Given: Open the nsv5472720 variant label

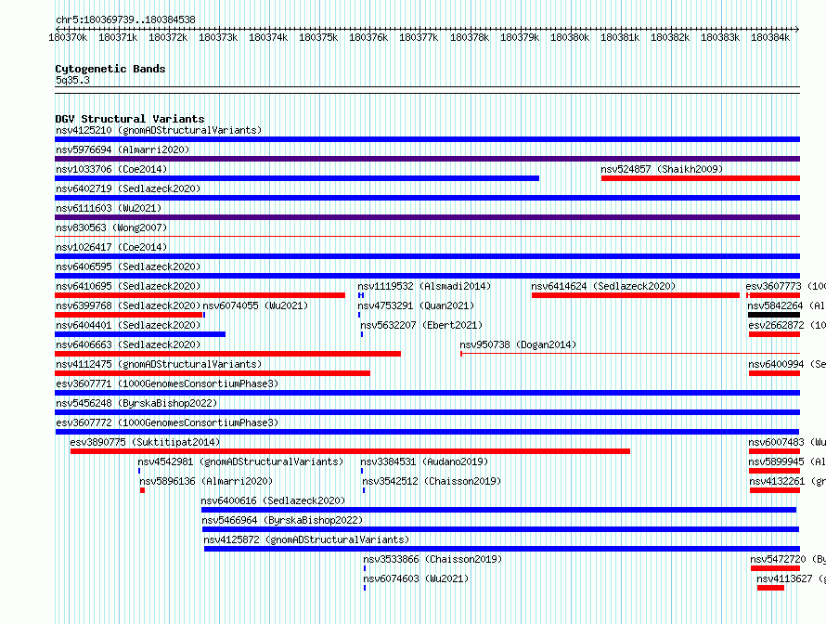Looking at the screenshot, I should [x=788, y=559].
